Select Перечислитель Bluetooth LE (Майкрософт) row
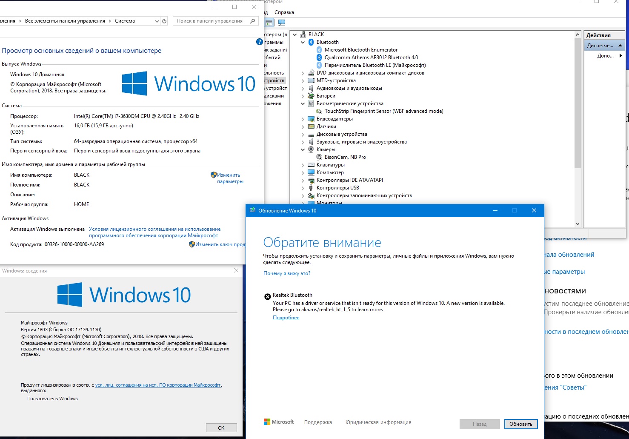The image size is (629, 439). pyautogui.click(x=375, y=65)
